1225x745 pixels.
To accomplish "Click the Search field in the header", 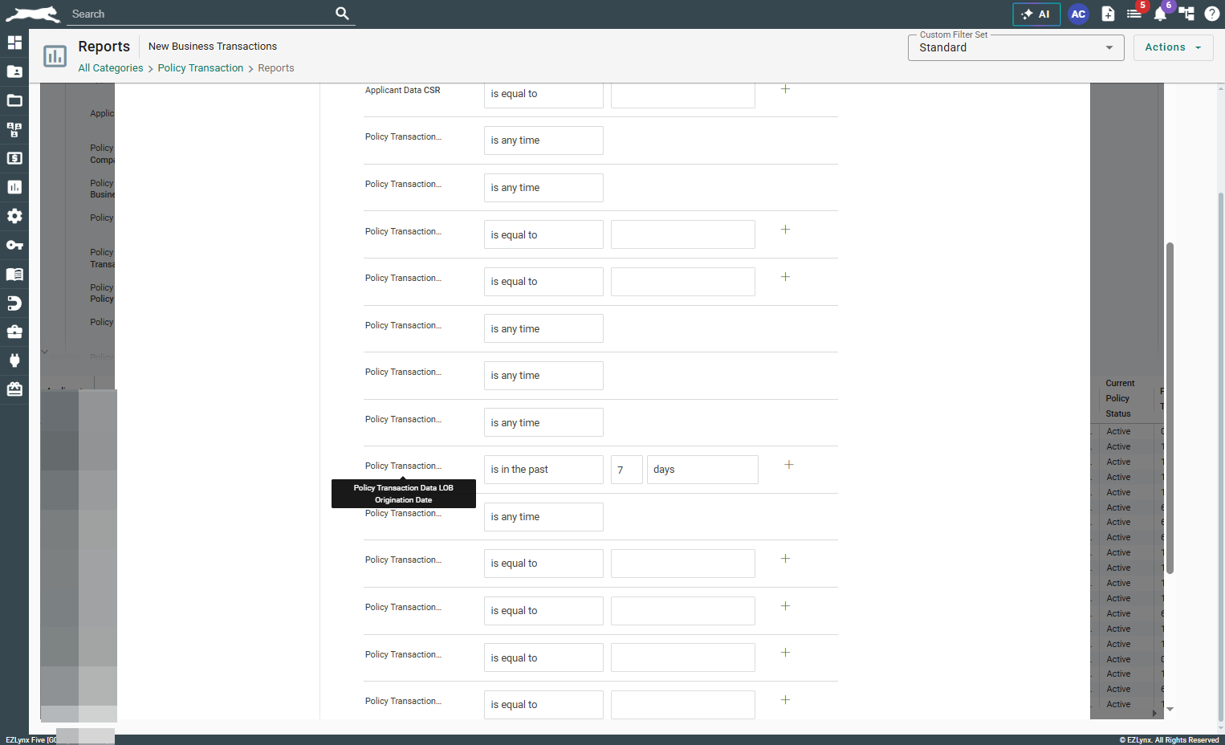I will click(201, 14).
